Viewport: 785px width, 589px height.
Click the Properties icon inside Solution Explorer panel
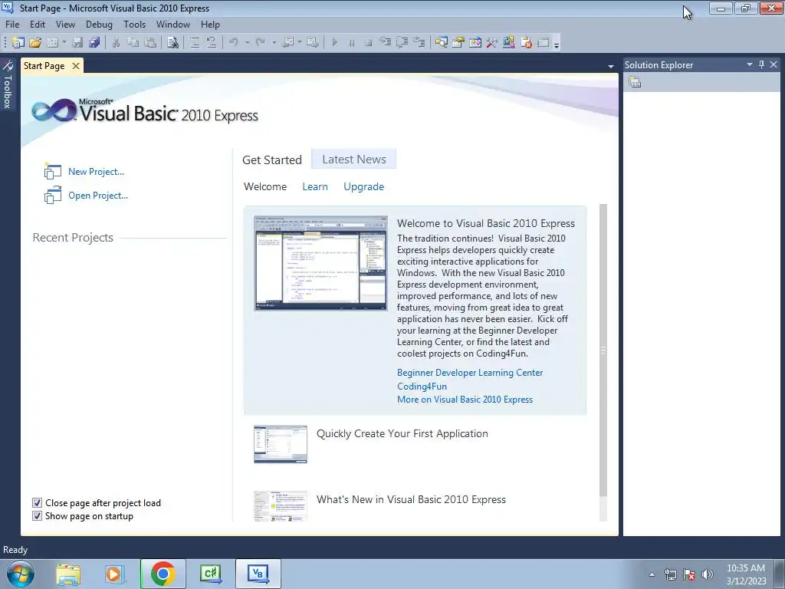635,82
